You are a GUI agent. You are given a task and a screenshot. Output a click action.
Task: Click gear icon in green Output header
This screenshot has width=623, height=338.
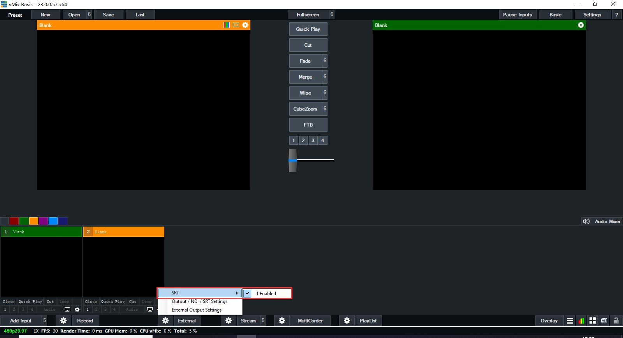tap(581, 25)
